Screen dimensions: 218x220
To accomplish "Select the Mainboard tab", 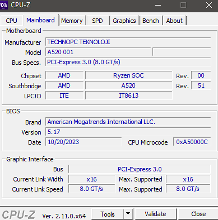I will click(x=40, y=20).
